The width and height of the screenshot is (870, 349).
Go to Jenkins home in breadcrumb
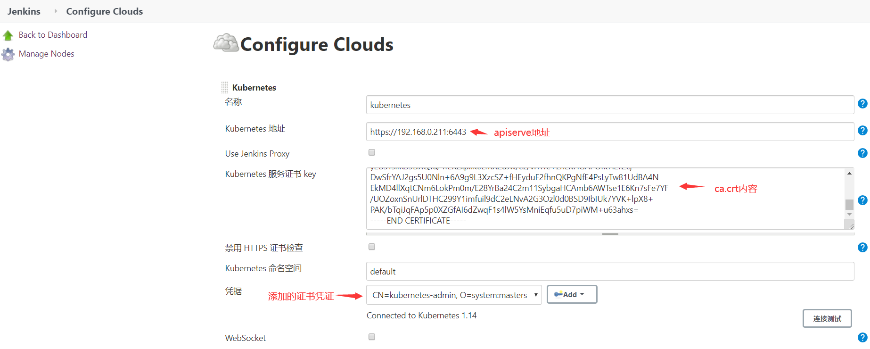24,11
